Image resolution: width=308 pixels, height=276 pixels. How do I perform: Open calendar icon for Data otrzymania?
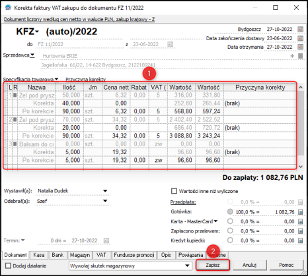300,47
